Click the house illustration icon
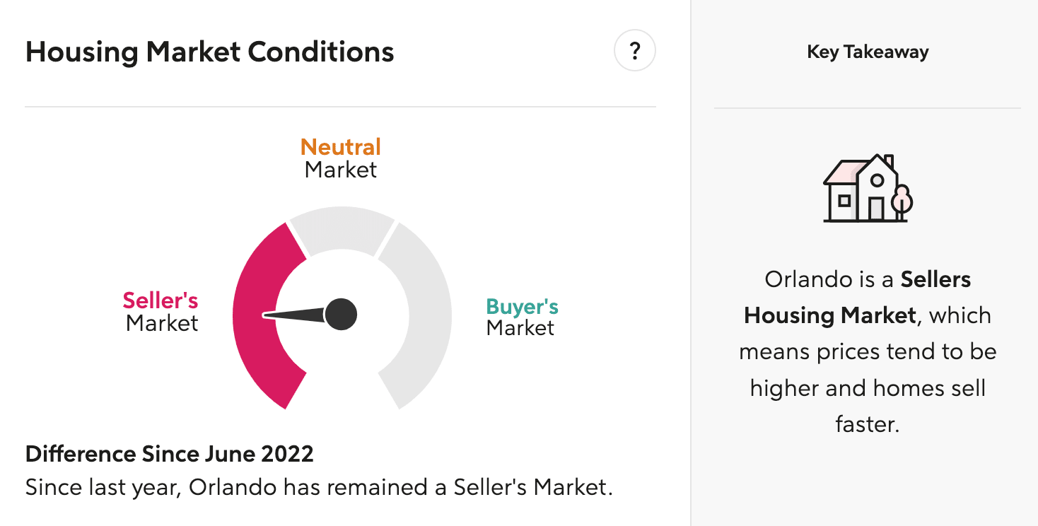This screenshot has height=526, width=1038. coord(868,188)
